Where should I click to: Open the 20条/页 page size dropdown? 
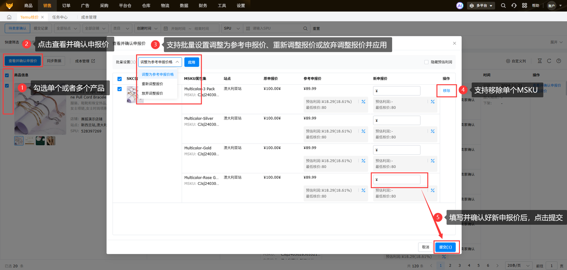pos(519,265)
